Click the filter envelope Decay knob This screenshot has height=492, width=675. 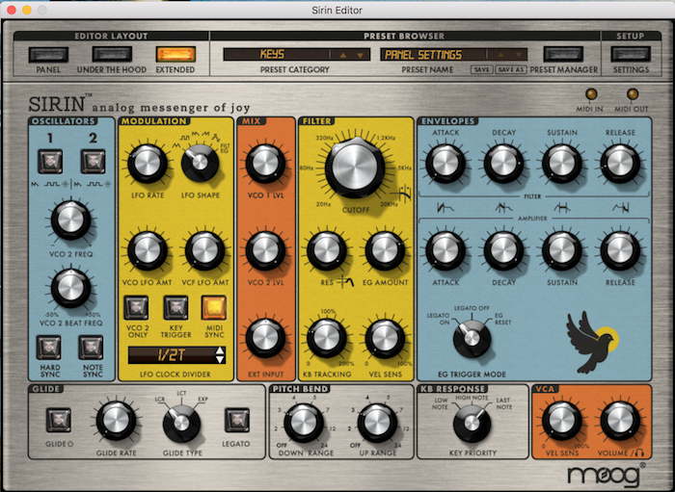point(503,164)
